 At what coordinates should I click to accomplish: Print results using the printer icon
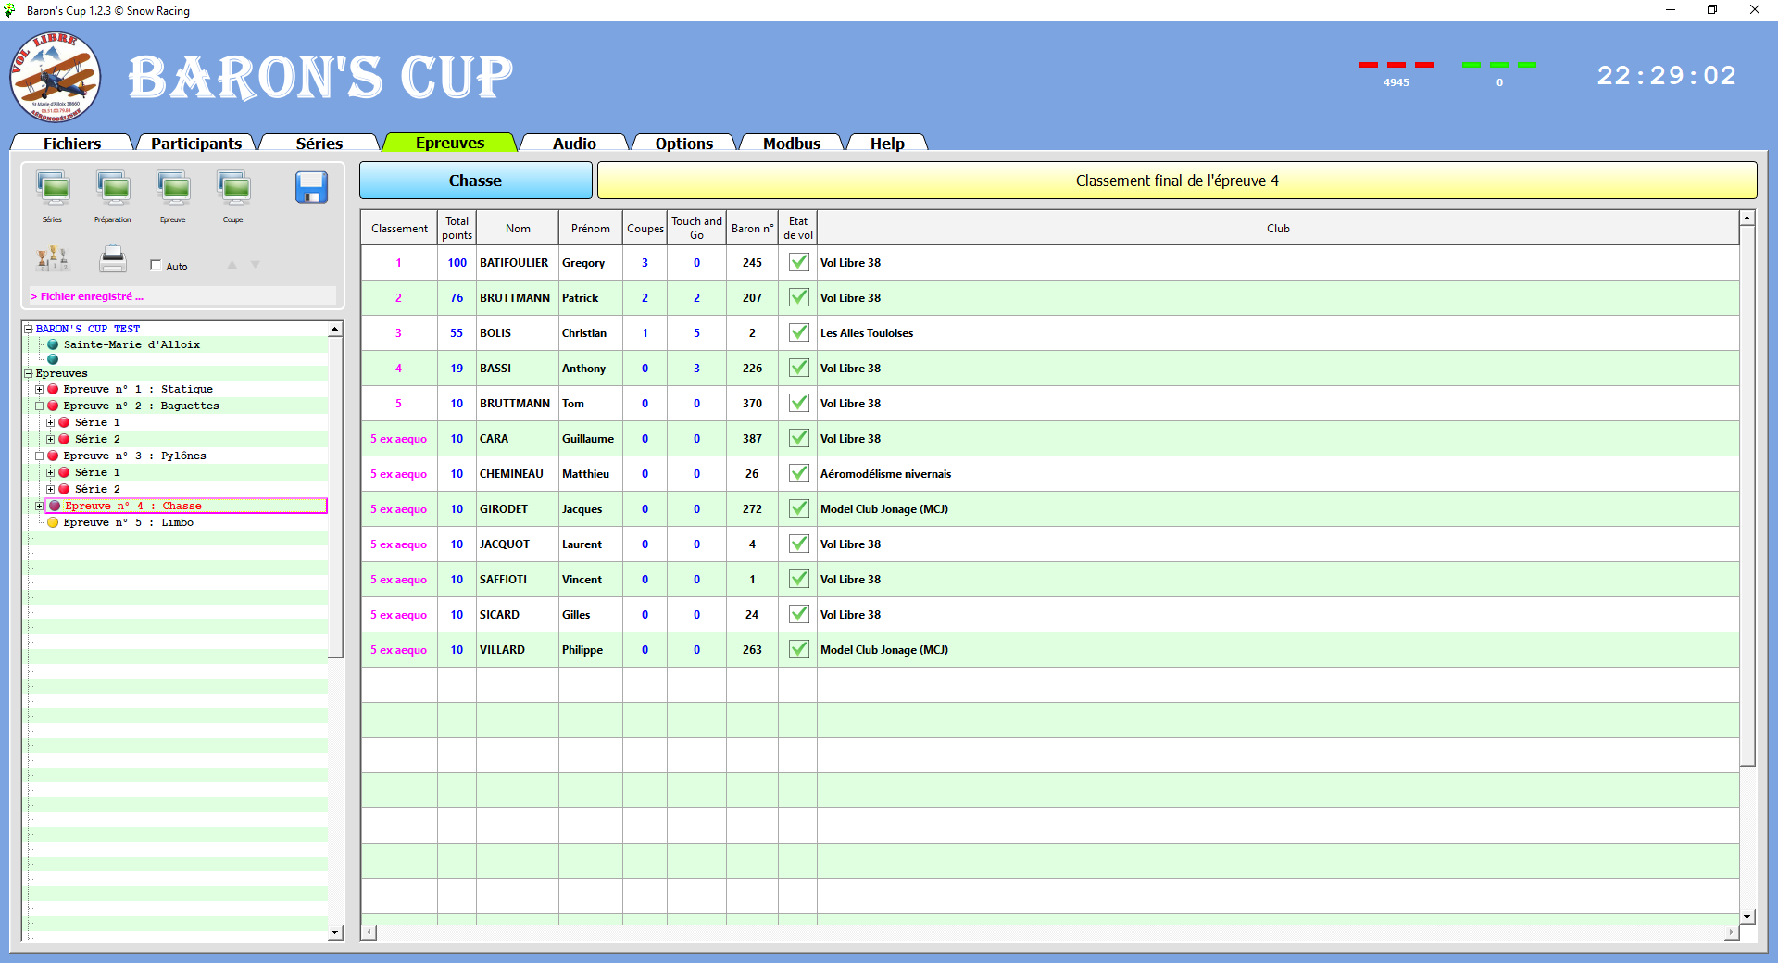tap(112, 259)
